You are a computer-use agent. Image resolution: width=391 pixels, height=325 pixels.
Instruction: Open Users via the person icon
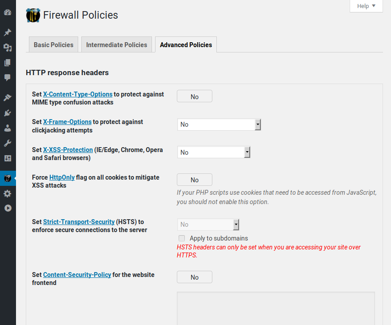(8, 128)
